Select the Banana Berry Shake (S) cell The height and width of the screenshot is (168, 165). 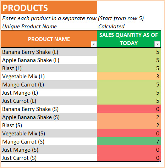coord(49,109)
